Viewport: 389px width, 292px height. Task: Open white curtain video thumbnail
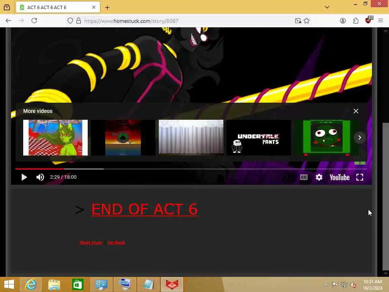(x=191, y=138)
